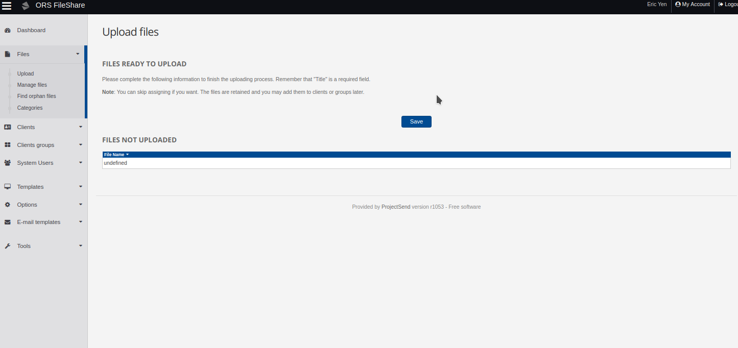Select Categories under Files
Image resolution: width=738 pixels, height=348 pixels.
pos(30,108)
